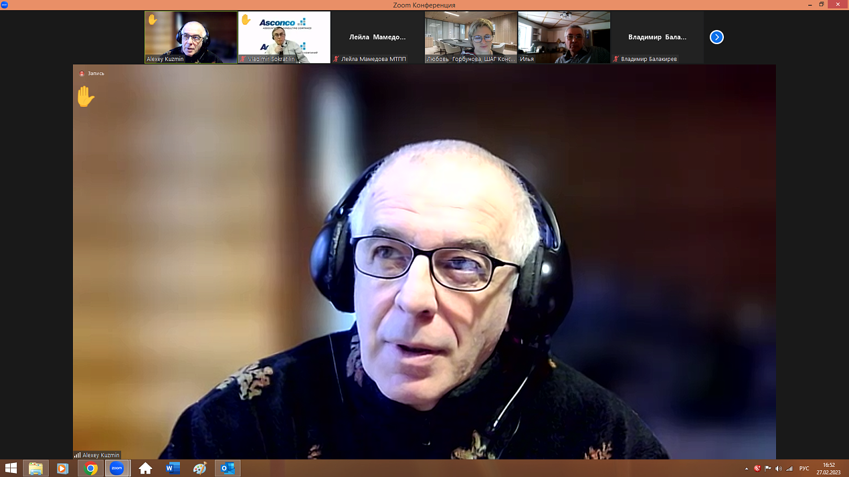The height and width of the screenshot is (477, 849).
Task: Select Любовь Горбунова's video thumbnail
Action: pyautogui.click(x=471, y=37)
